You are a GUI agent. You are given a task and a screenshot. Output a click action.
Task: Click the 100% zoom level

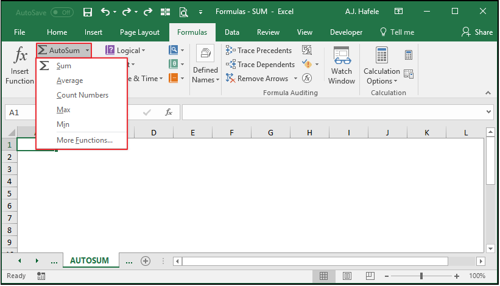coord(477,276)
